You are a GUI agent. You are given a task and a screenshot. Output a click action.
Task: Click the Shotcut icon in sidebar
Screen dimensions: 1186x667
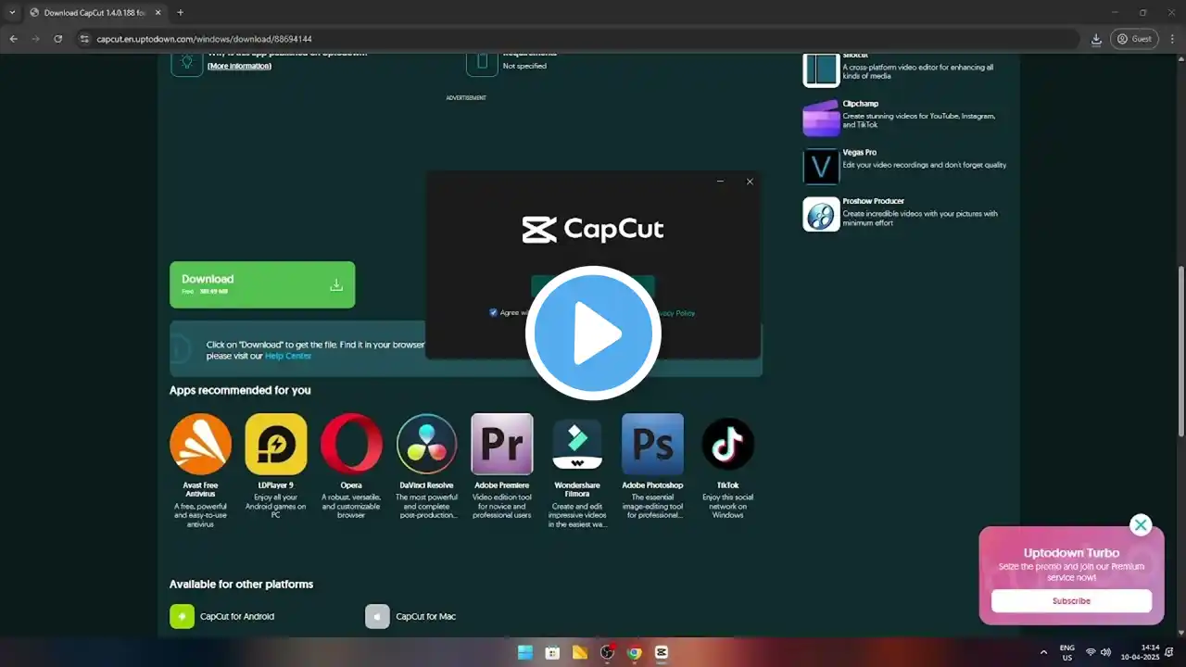[821, 69]
